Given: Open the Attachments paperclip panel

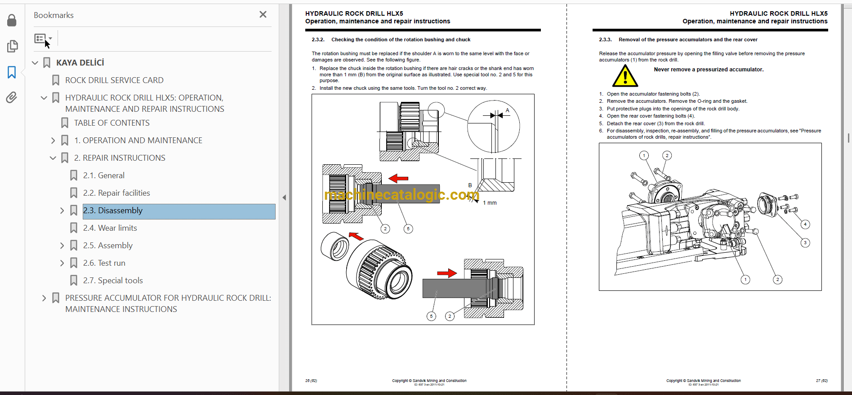Looking at the screenshot, I should pyautogui.click(x=12, y=97).
